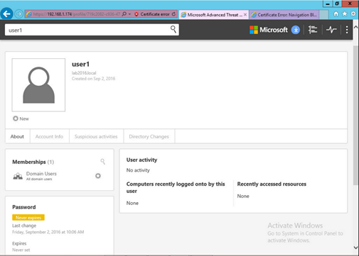Click the Never expires password badge

click(x=28, y=218)
